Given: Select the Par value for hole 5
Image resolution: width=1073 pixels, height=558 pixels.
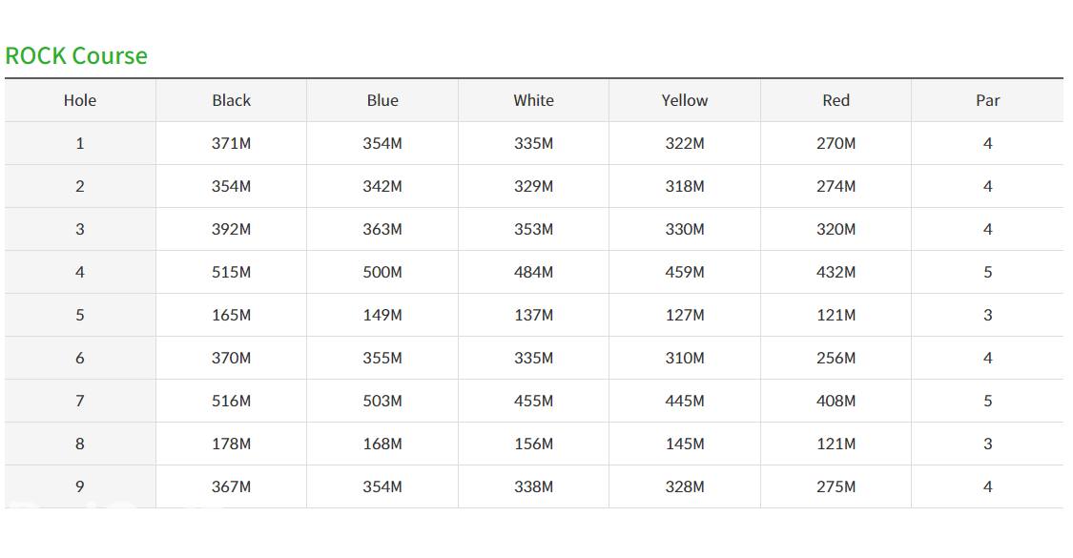Looking at the screenshot, I should click(987, 315).
